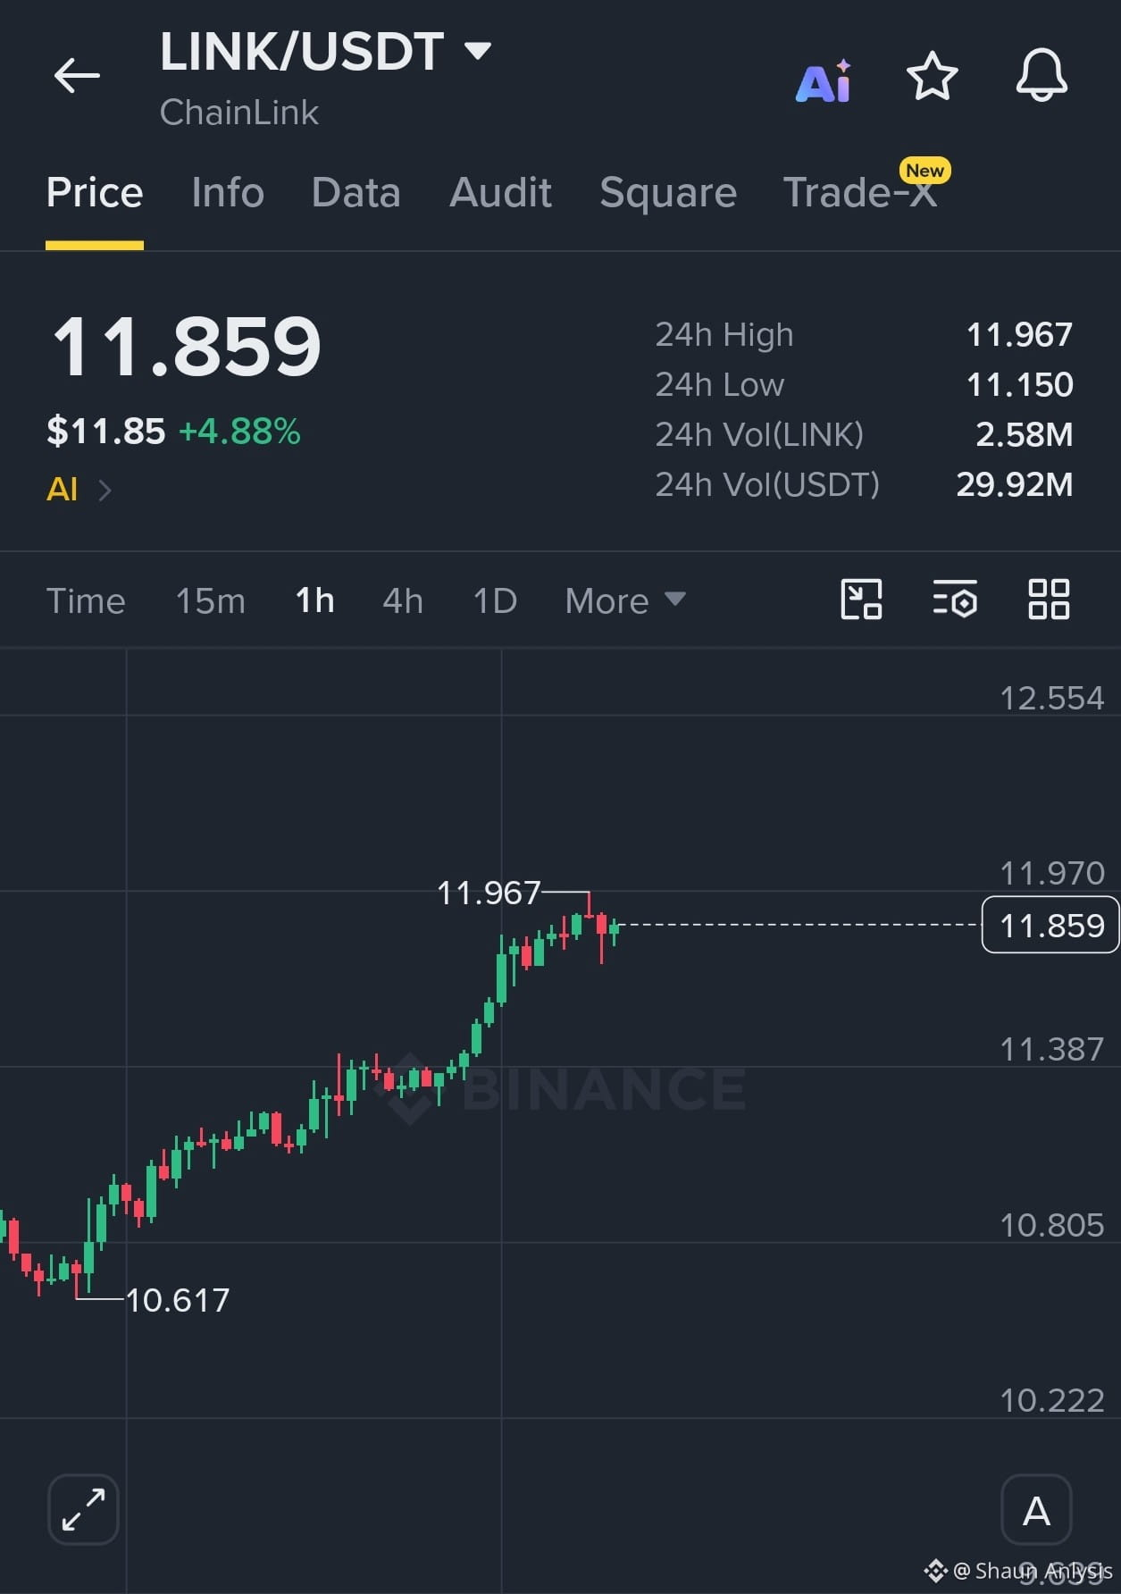Image resolution: width=1121 pixels, height=1594 pixels.
Task: Set a price alert bell
Action: tap(1042, 75)
